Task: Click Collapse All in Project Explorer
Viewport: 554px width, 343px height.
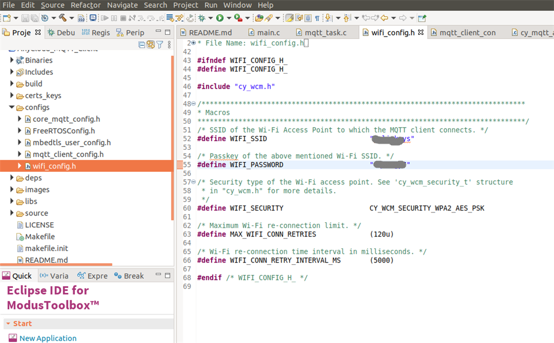Action: [x=142, y=45]
